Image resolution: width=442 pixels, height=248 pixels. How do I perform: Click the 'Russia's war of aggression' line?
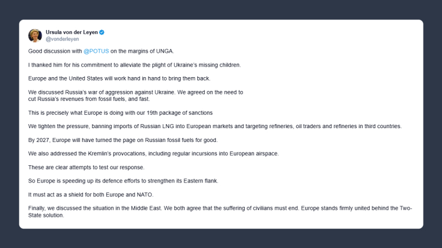click(136, 92)
